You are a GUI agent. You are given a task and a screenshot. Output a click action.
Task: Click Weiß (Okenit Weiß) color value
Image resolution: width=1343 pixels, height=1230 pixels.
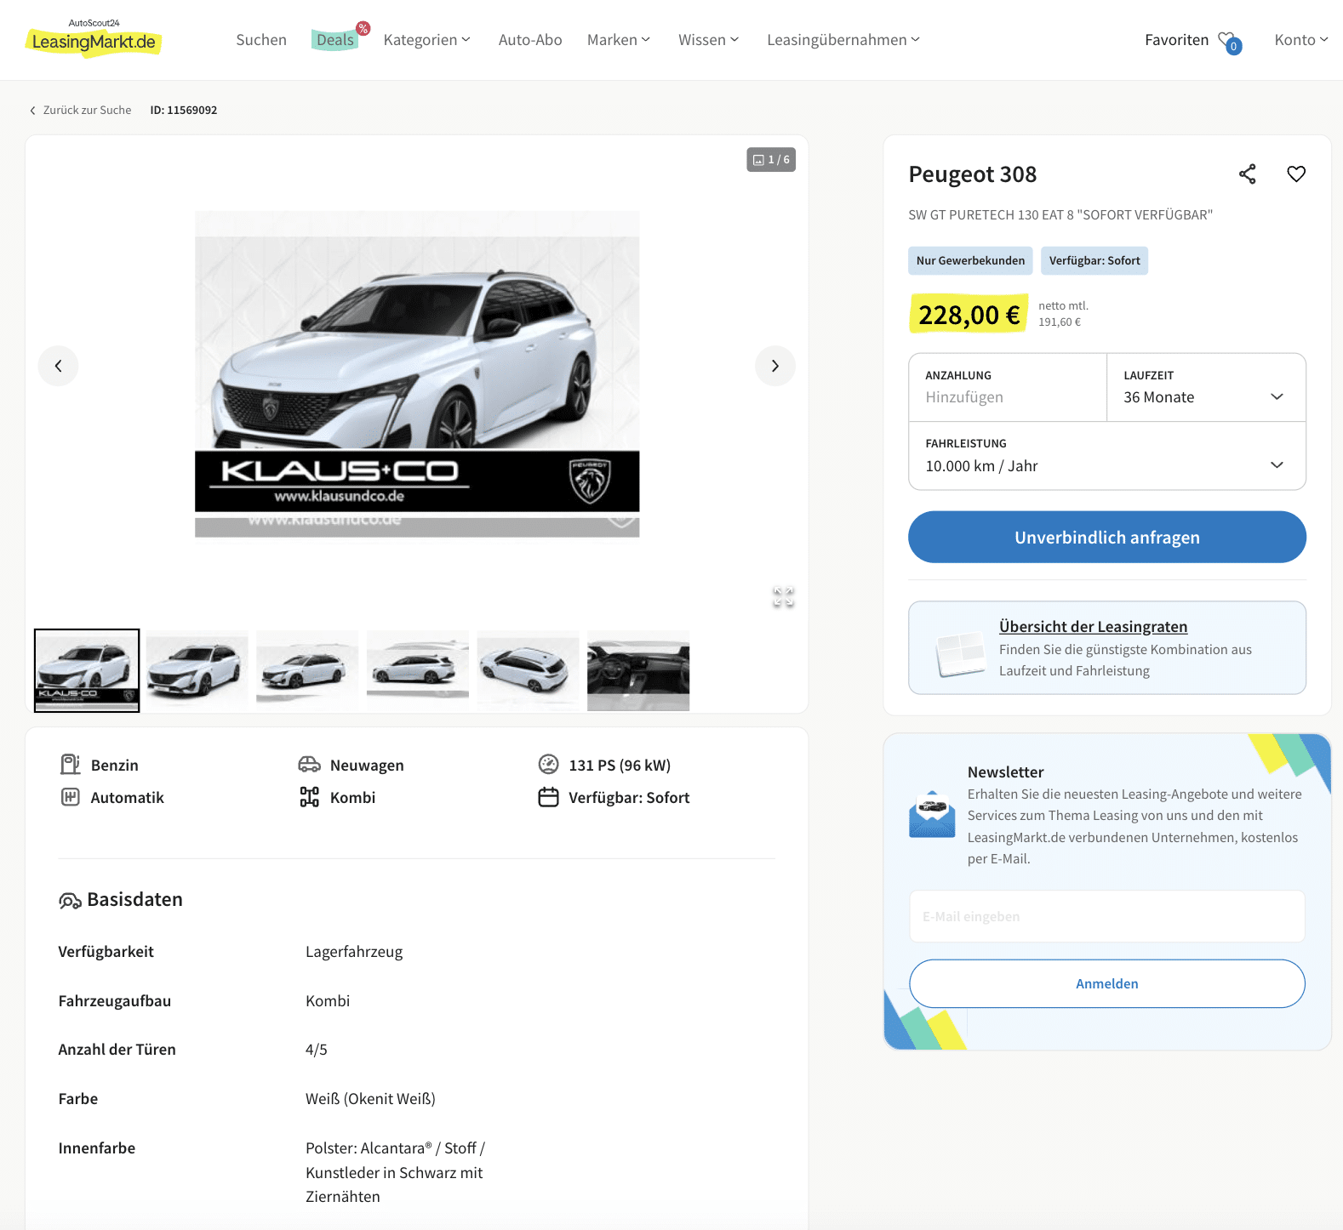tap(370, 1099)
